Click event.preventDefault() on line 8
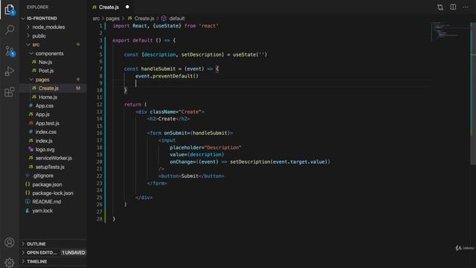This screenshot has height=268, width=476. (167, 76)
